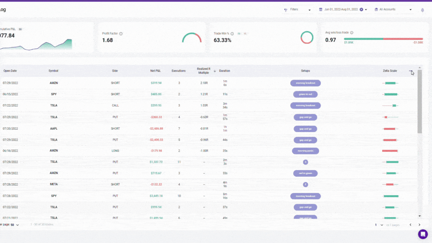Clear the date range with the X icon
Viewport: 432px width, 243px height.
pyautogui.click(x=361, y=9)
